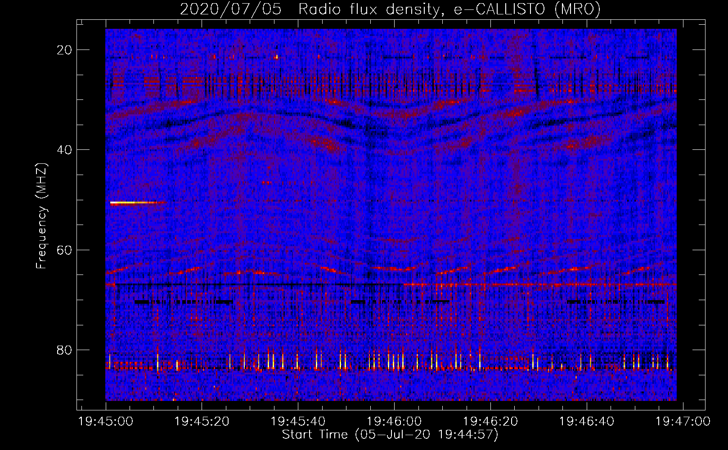Click the "Start Time (05-Jul-20 19:44:57)" x-axis label
This screenshot has width=728, height=450.
pyautogui.click(x=390, y=435)
